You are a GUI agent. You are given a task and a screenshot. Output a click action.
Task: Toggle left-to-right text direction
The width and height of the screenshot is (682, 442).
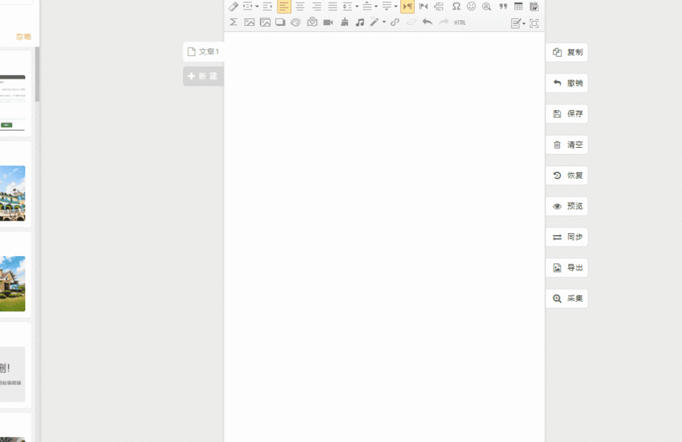pyautogui.click(x=408, y=6)
